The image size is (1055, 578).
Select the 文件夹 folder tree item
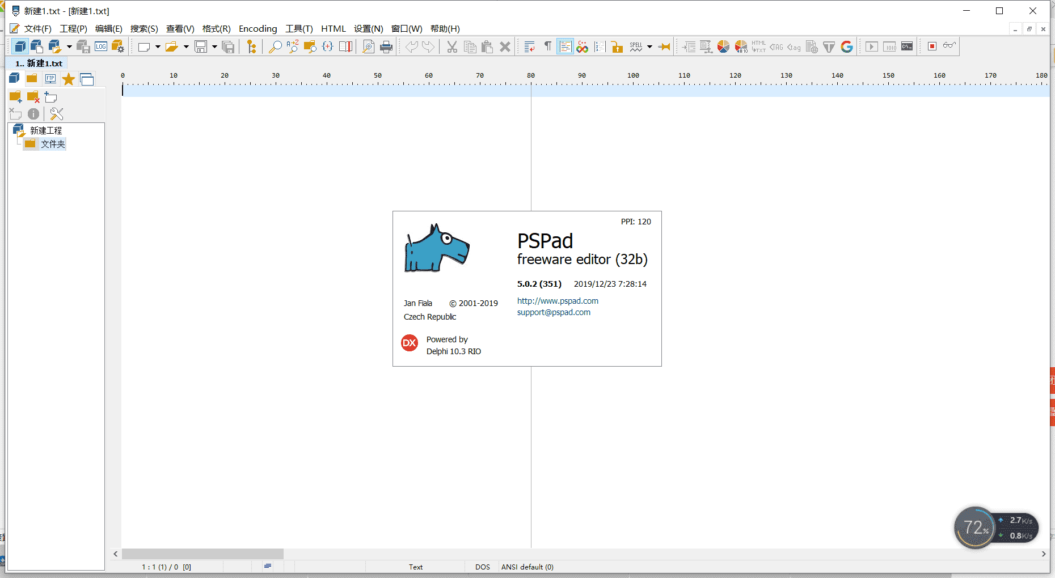[53, 144]
